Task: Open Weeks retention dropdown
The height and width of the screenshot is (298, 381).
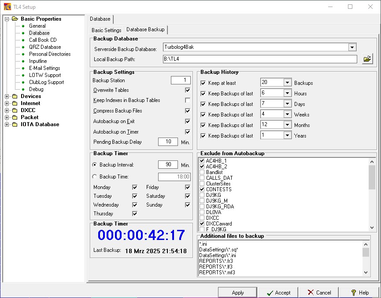Action: click(288, 114)
